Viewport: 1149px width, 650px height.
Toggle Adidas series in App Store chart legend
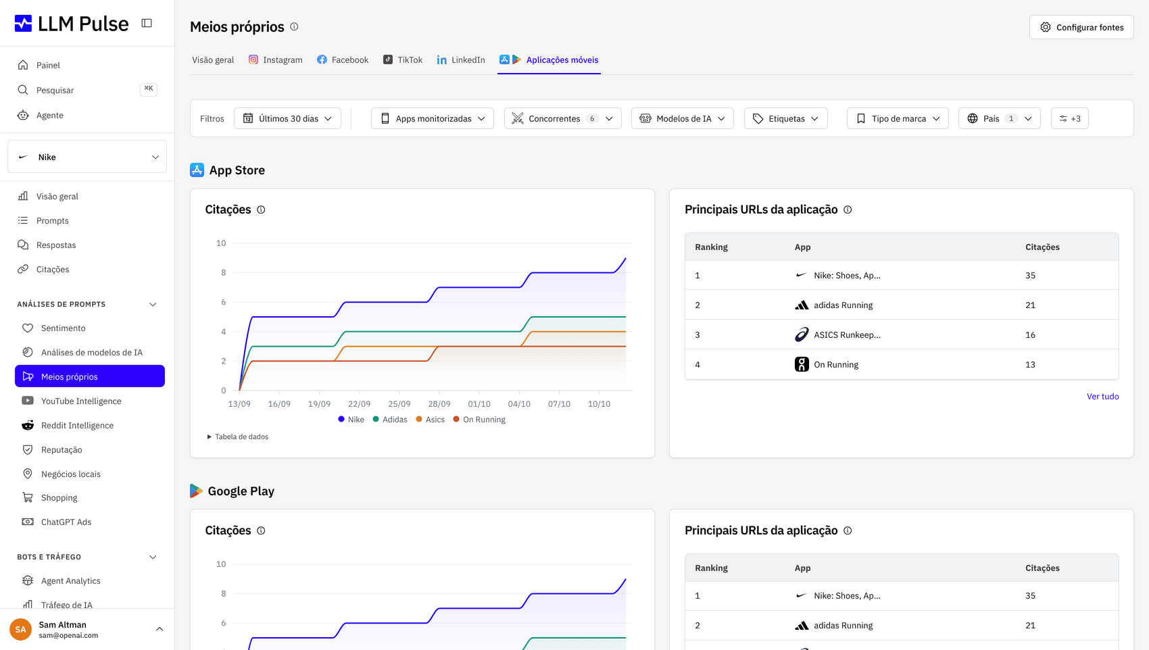pyautogui.click(x=390, y=420)
